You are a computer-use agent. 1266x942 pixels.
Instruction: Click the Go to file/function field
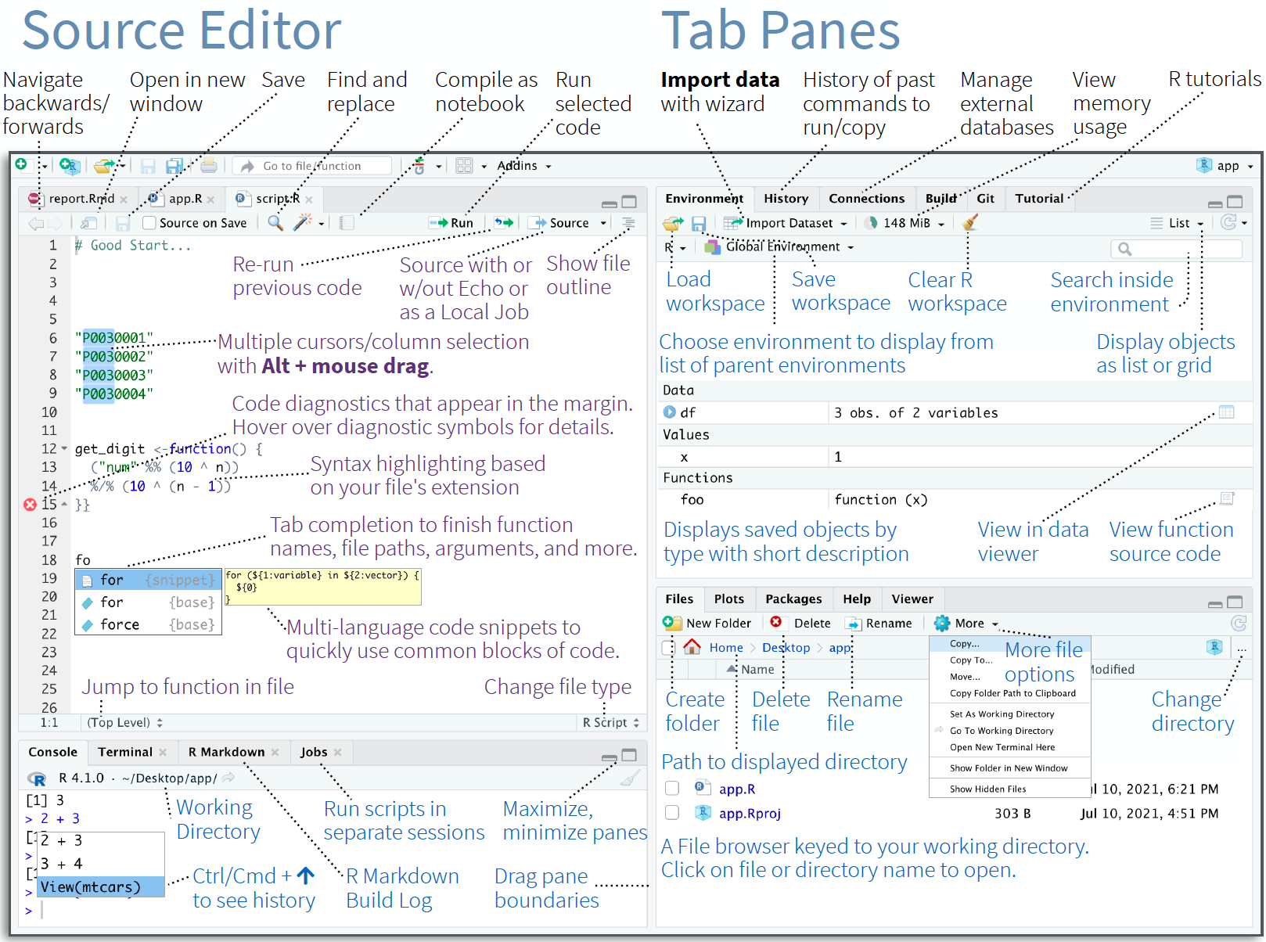312,166
